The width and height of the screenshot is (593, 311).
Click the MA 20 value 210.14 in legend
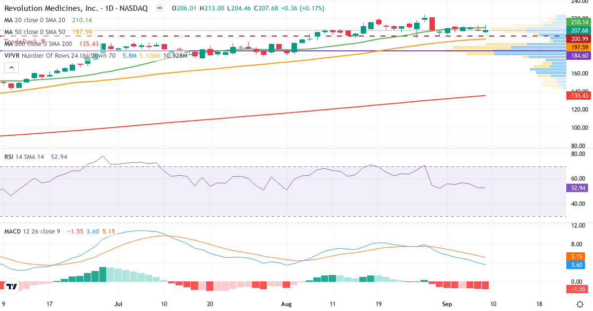[82, 20]
